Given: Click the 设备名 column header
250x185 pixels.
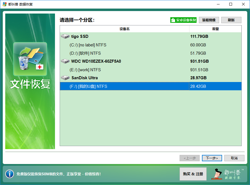Looking at the screenshot, I should coord(125,29).
